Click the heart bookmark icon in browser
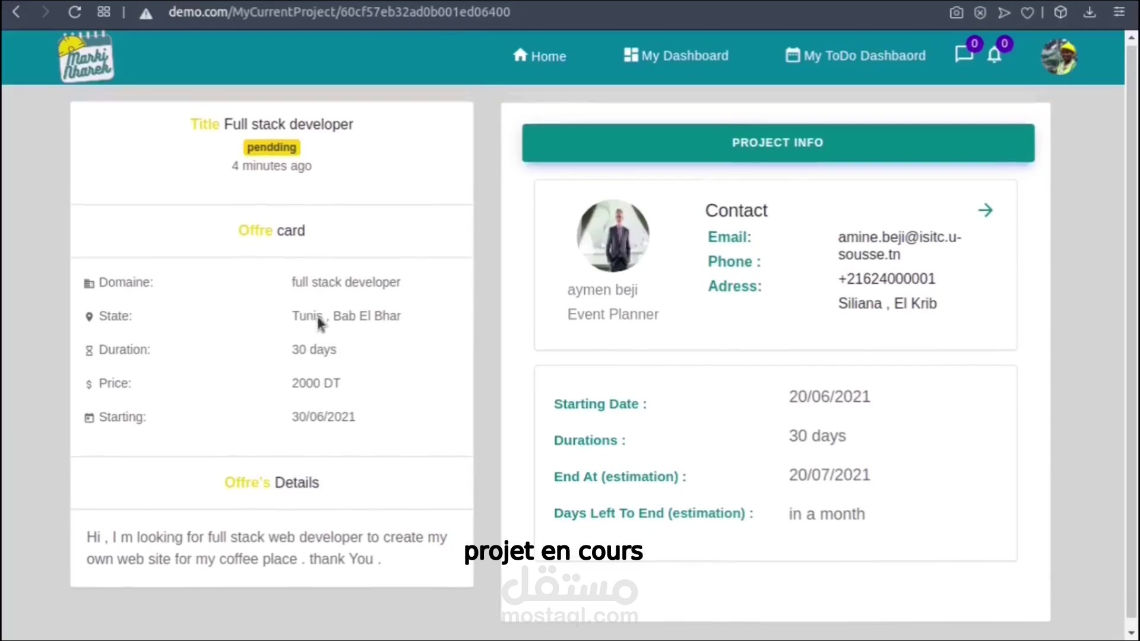The image size is (1140, 641). click(1027, 12)
